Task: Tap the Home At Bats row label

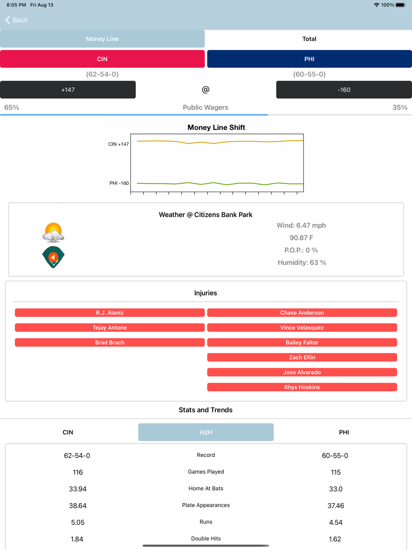Action: click(206, 489)
